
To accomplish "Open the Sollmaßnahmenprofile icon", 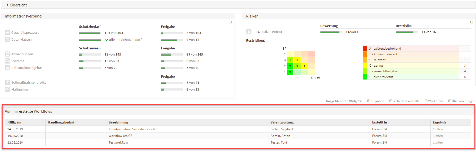I will point(7,82).
